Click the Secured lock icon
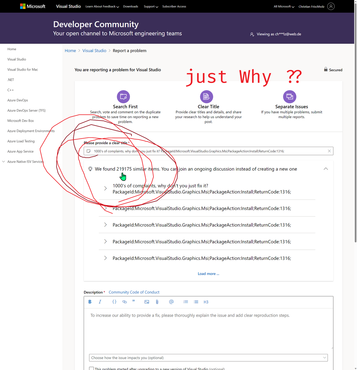This screenshot has width=357, height=370. click(326, 69)
